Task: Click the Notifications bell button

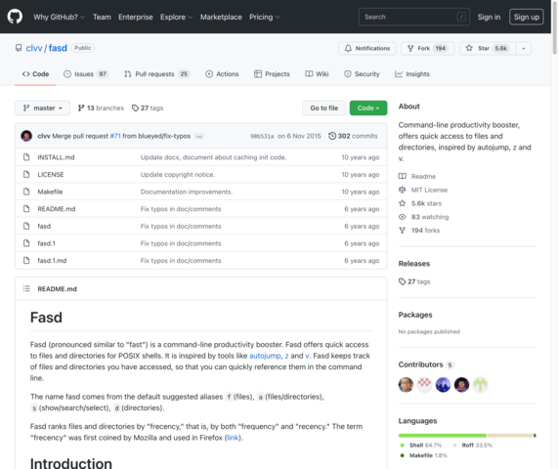Action: [x=367, y=49]
